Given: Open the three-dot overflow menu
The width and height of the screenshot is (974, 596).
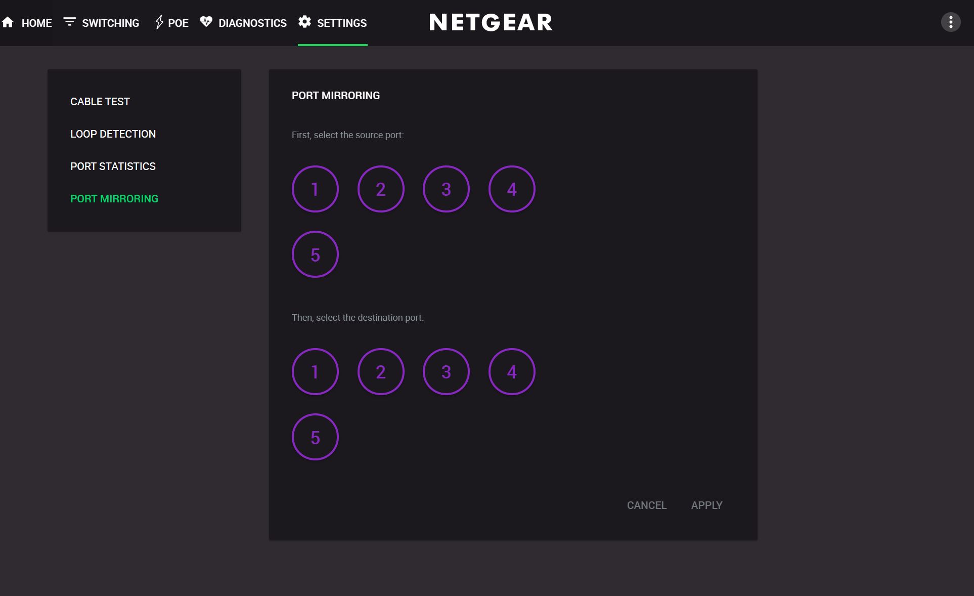Looking at the screenshot, I should pyautogui.click(x=950, y=22).
